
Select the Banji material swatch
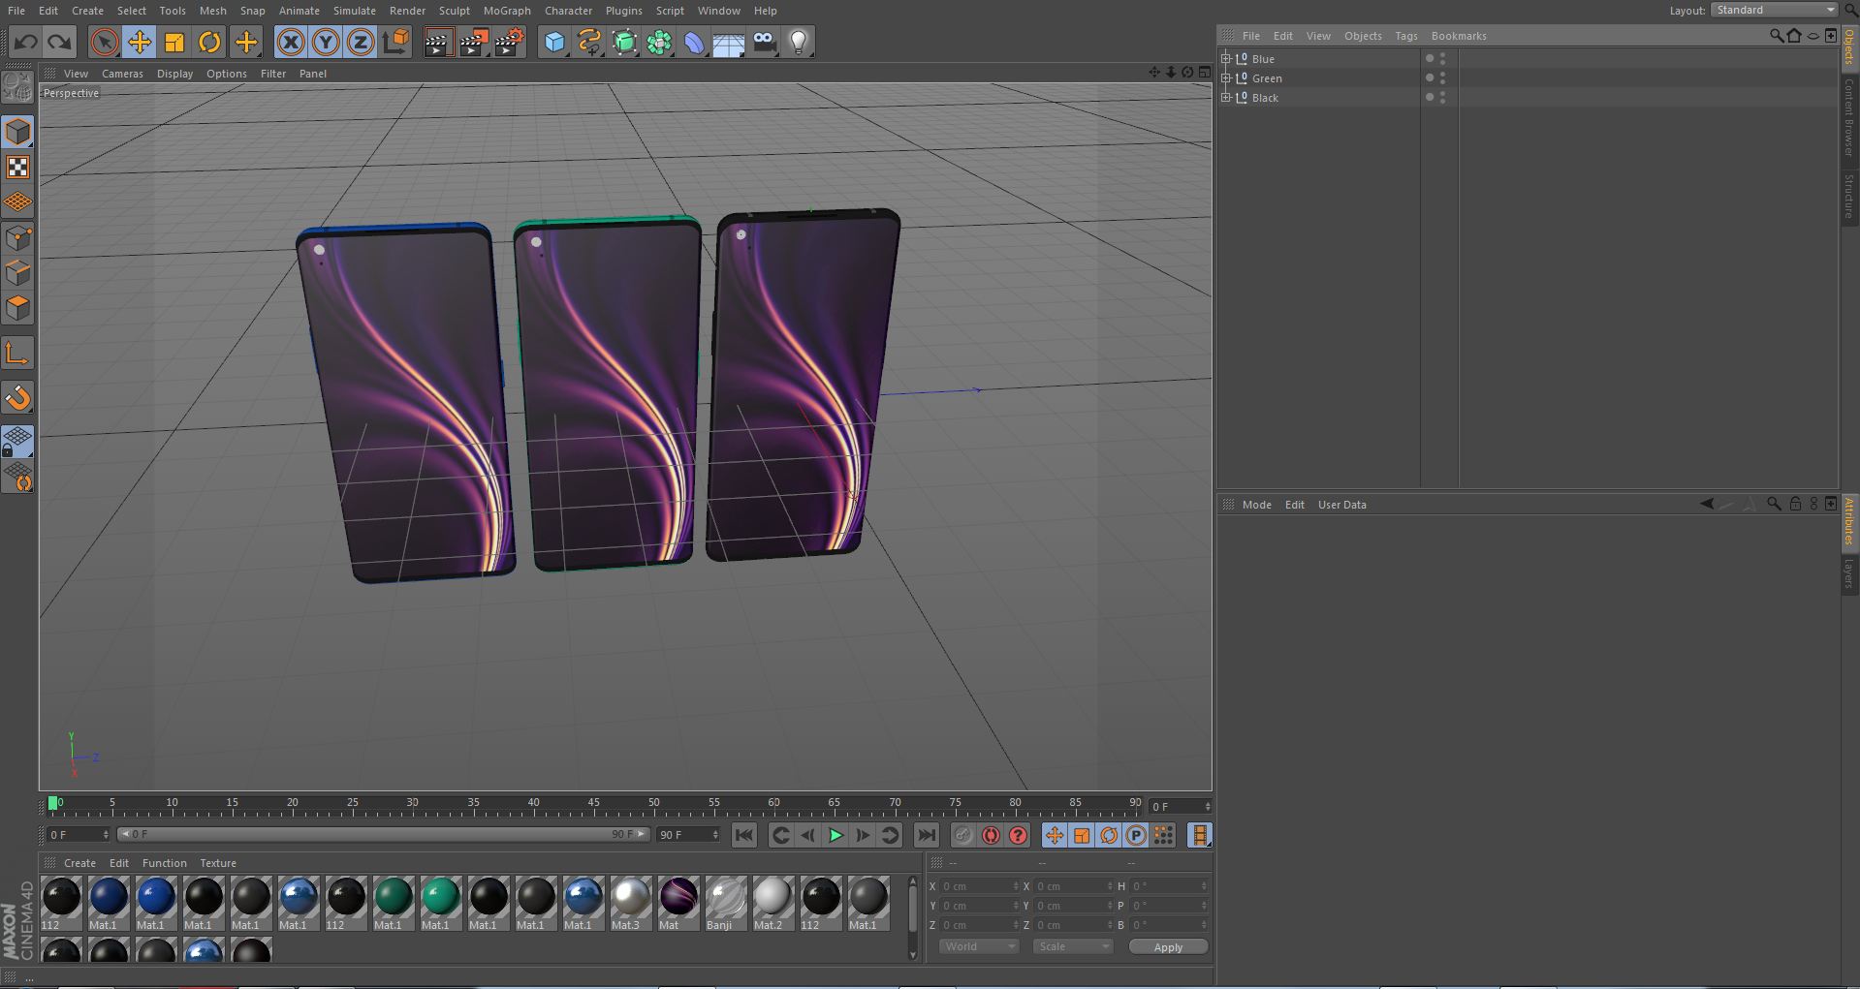click(x=725, y=897)
